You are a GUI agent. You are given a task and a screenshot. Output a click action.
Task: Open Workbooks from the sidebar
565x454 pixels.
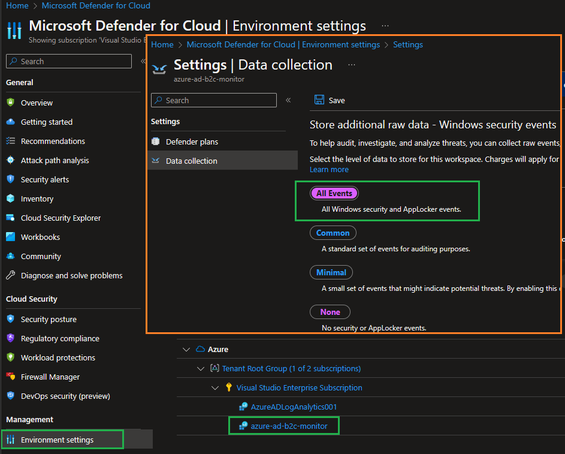pos(39,237)
